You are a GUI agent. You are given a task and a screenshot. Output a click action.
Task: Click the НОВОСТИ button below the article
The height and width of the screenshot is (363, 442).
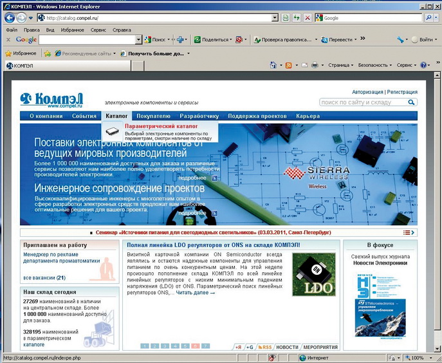(x=287, y=347)
